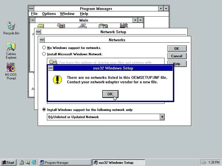Open the Recycle Bin desktop icon
The width and height of the screenshot is (222, 166).
click(x=11, y=28)
